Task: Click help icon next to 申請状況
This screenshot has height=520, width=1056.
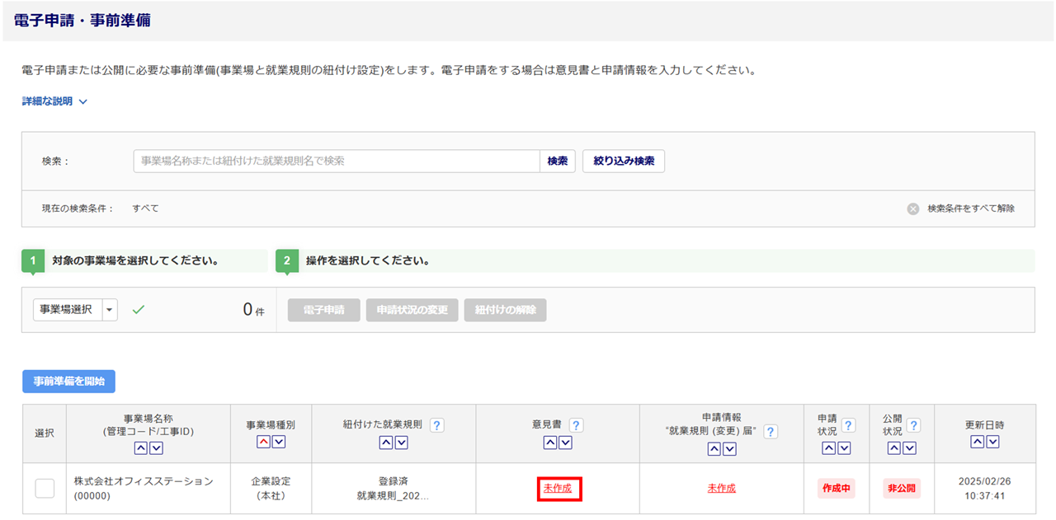Action: coord(848,425)
